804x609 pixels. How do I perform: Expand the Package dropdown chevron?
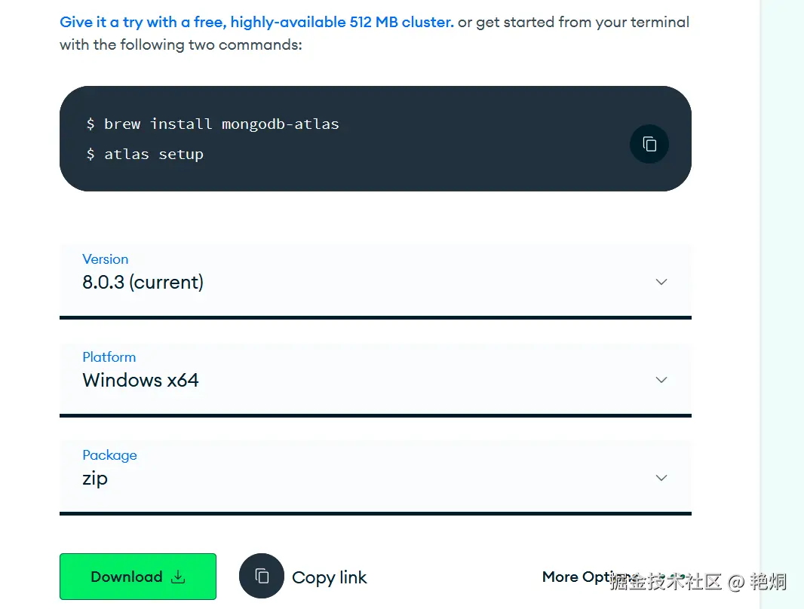(x=661, y=477)
